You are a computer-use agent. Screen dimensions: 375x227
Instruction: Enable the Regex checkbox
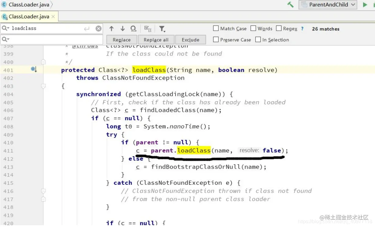[x=279, y=28]
